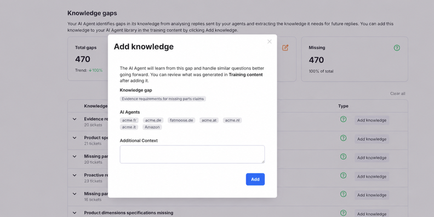Click the type icon in Product dimensions row

point(343,213)
